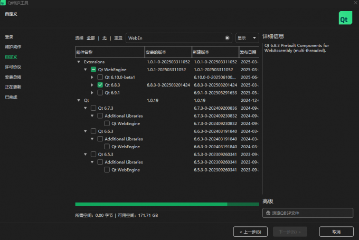
Task: Check Additional Libraries under Qt 6.7.3
Action: click(x=100, y=116)
